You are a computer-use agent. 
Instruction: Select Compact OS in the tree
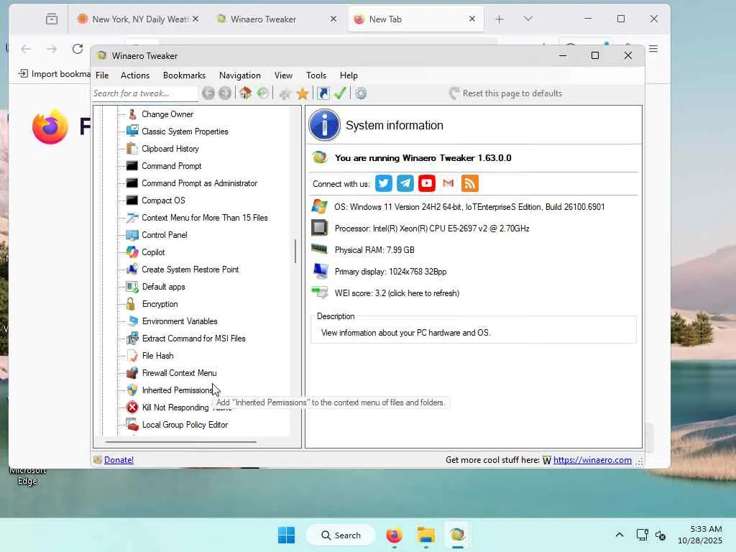pos(163,201)
